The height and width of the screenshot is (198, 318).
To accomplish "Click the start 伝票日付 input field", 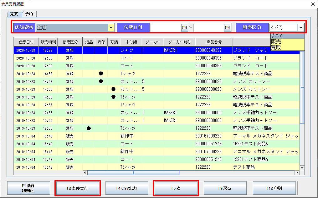I will [166, 28].
